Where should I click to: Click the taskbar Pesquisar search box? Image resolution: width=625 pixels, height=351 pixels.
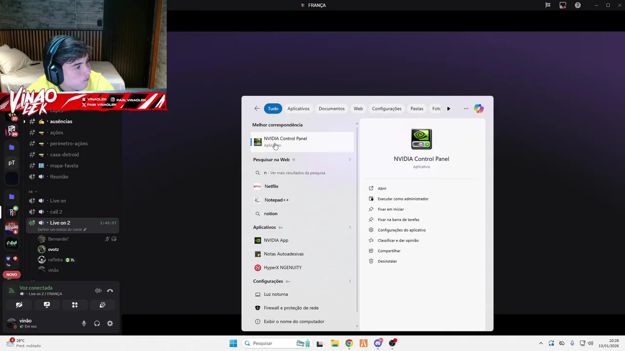click(276, 343)
